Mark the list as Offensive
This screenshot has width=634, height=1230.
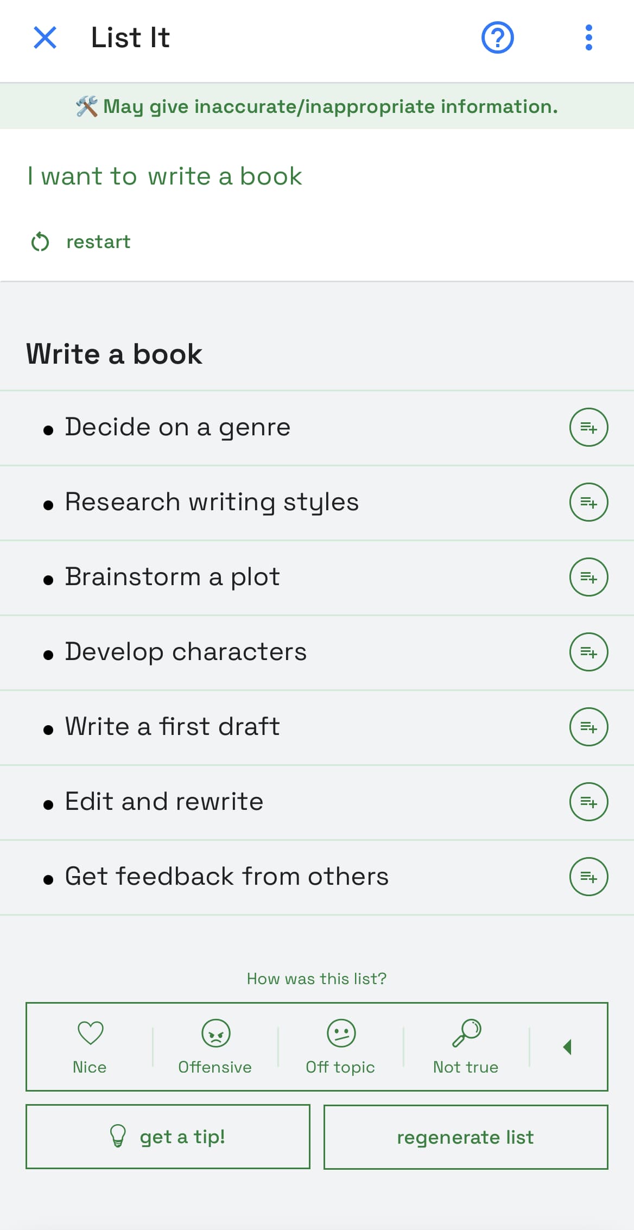coord(215,1047)
